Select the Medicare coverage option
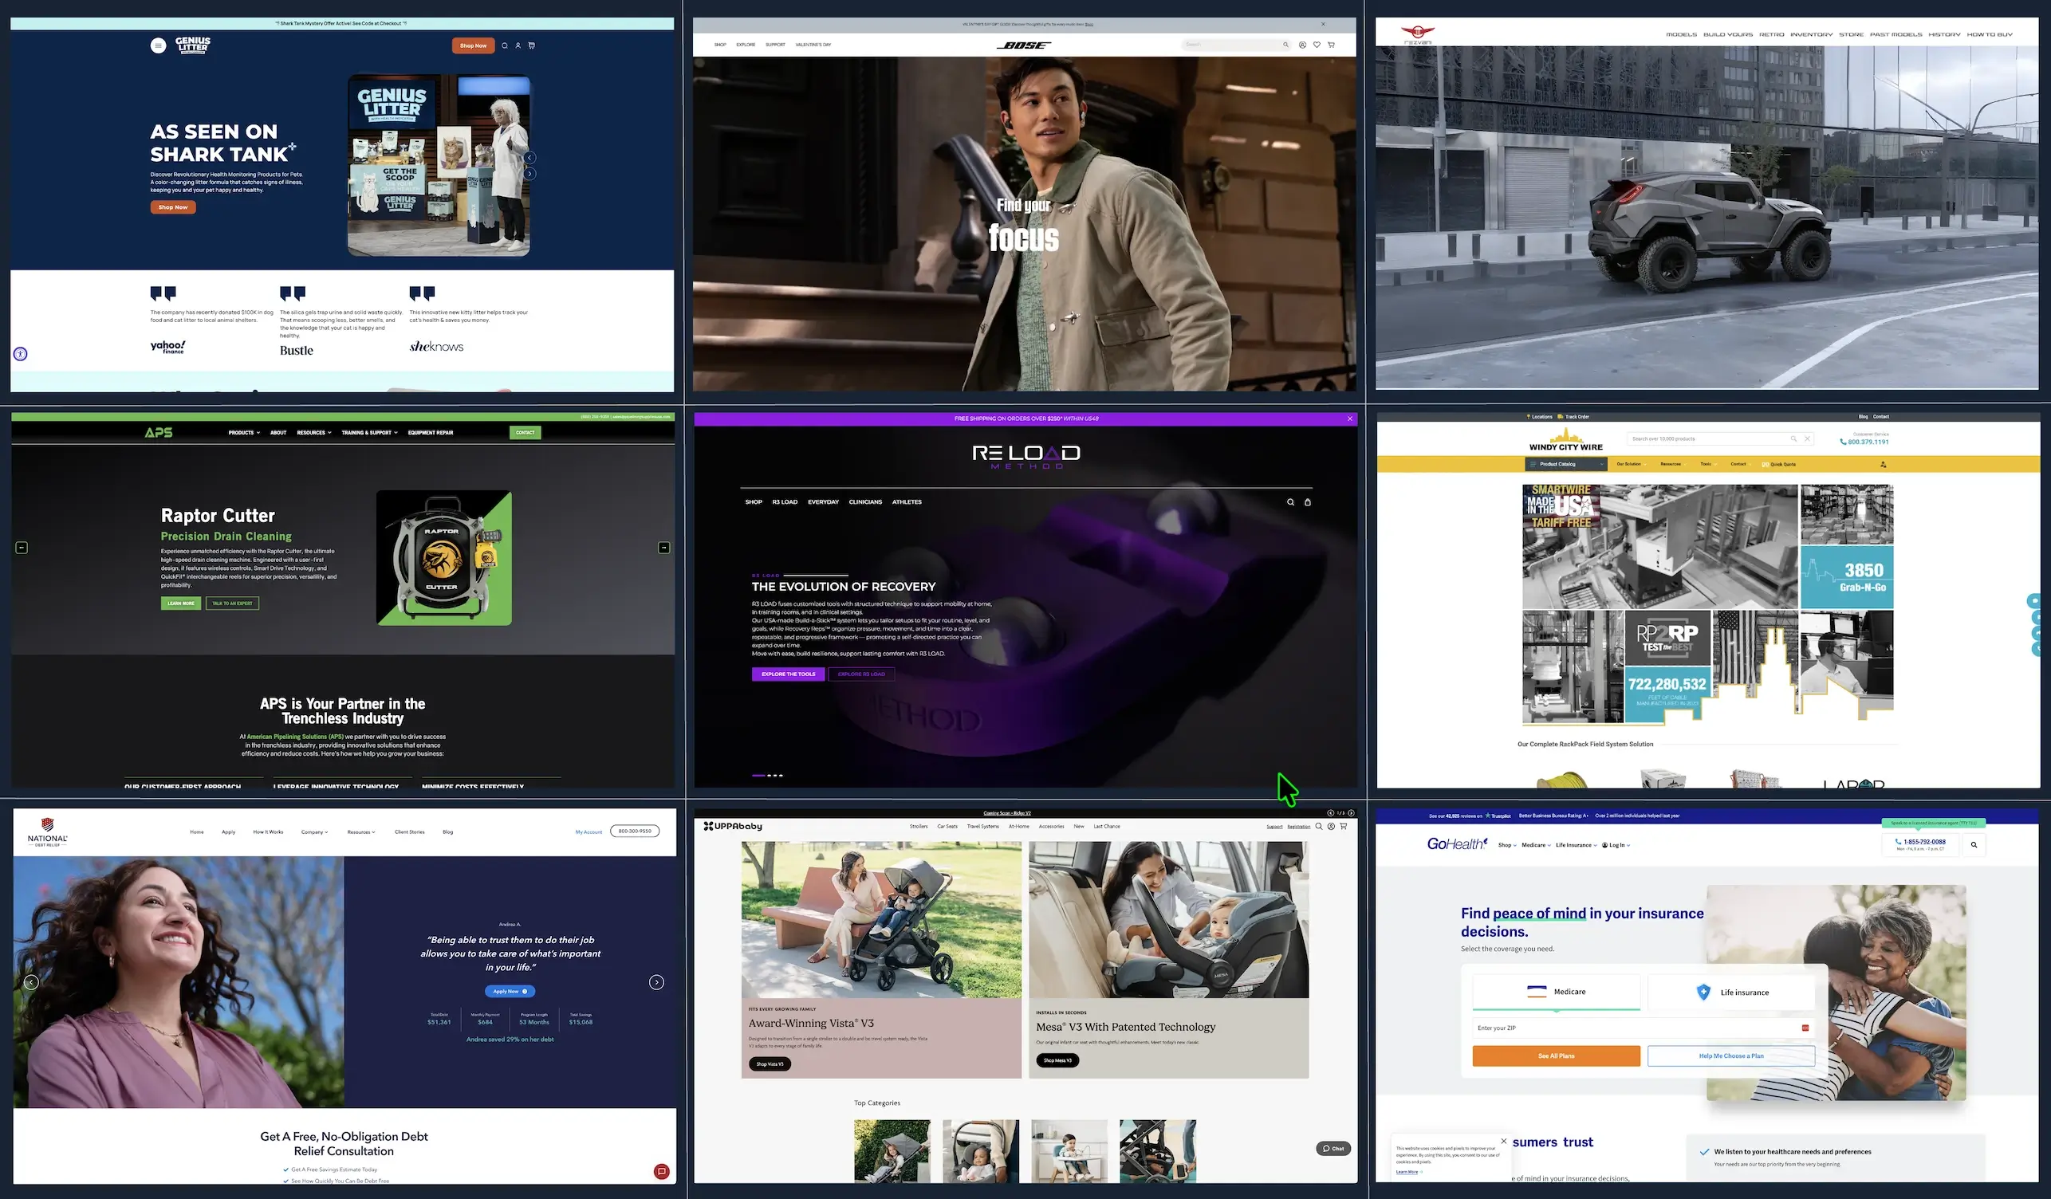The width and height of the screenshot is (2051, 1199). pos(1556,992)
